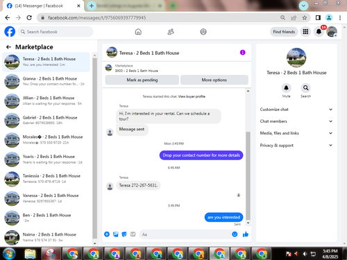Go back using the Marketplace back arrow

point(8,47)
